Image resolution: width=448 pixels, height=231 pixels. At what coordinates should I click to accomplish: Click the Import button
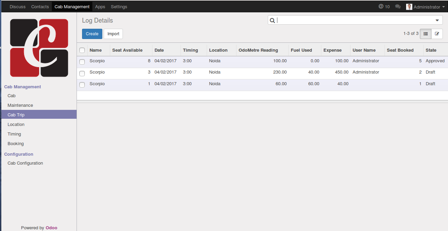click(113, 34)
